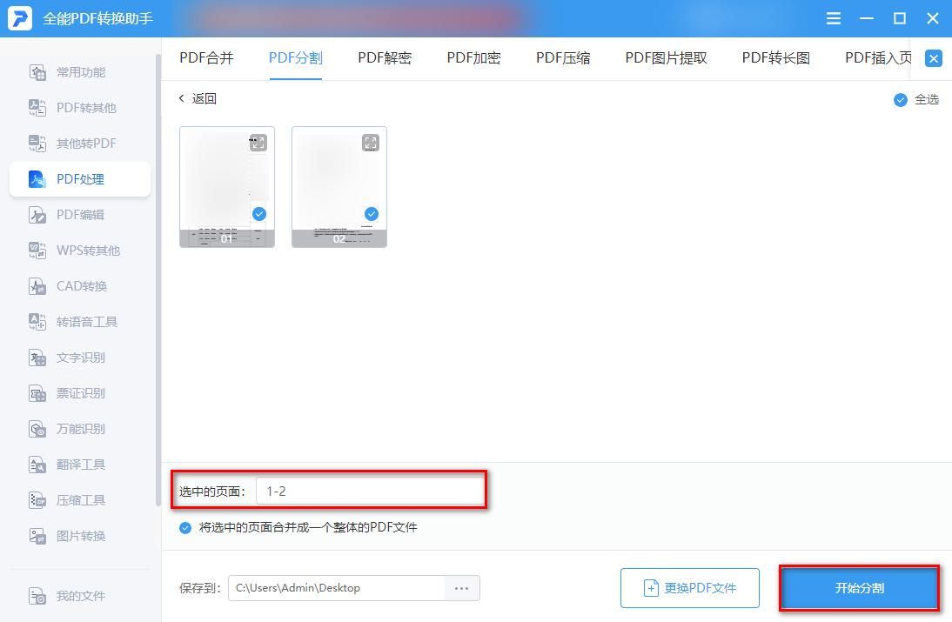Image resolution: width=952 pixels, height=622 pixels.
Task: Click the 转语音工具 sidebar icon
Action: tap(37, 322)
